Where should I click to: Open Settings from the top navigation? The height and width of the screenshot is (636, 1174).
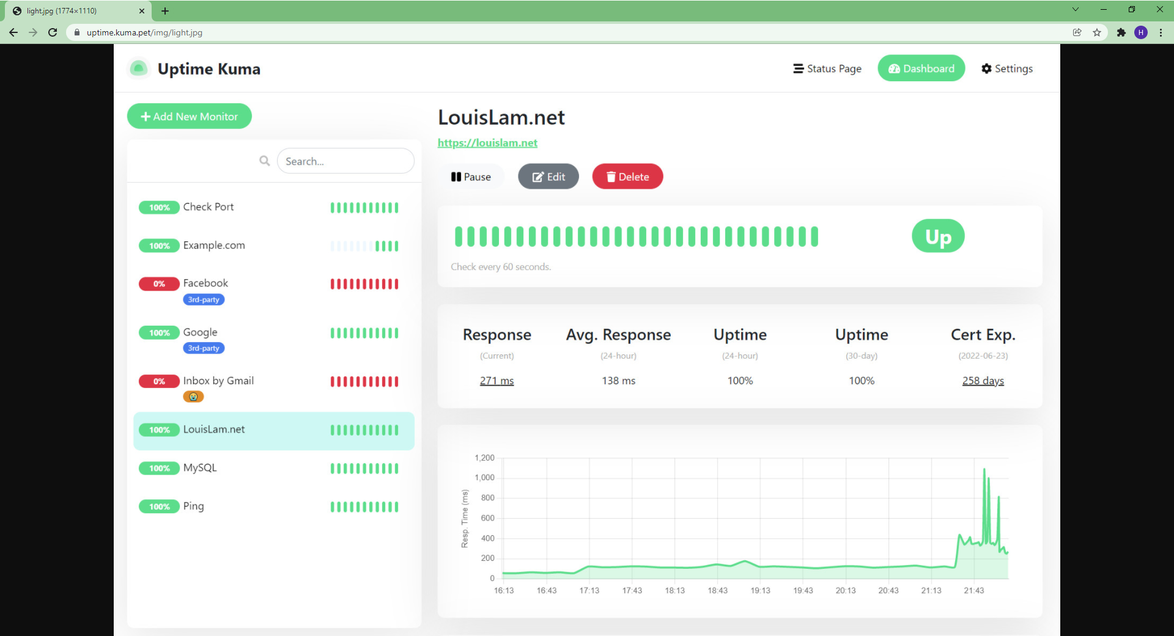pos(1007,68)
